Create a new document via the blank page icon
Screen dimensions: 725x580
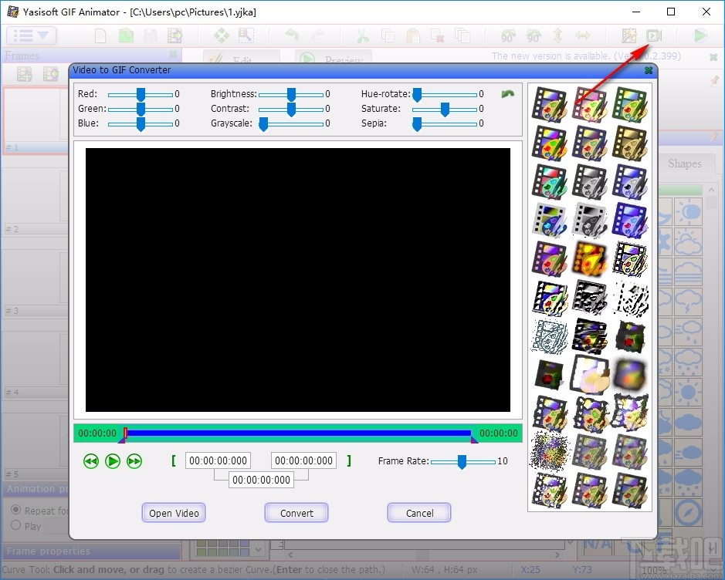pyautogui.click(x=101, y=35)
